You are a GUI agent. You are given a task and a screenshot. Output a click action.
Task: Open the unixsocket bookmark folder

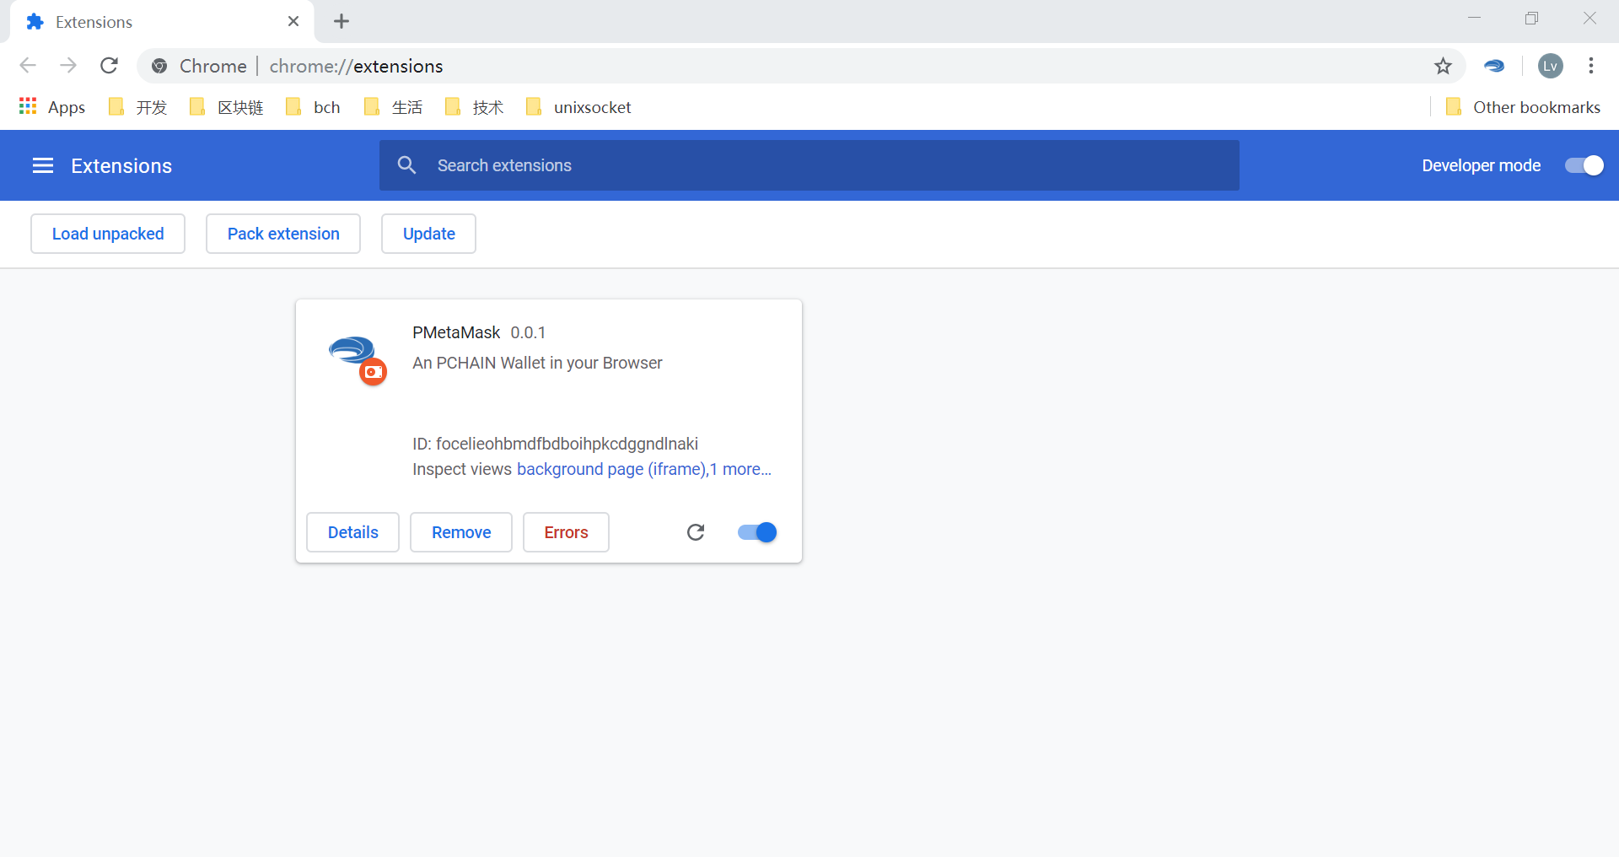point(578,107)
